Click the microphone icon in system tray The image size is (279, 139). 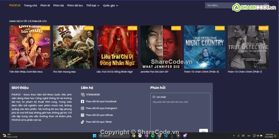point(238,135)
